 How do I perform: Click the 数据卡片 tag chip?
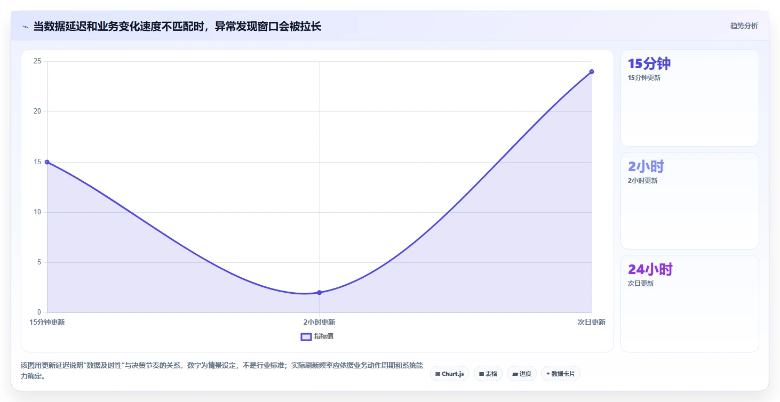tap(560, 374)
